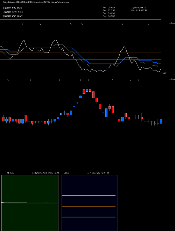Select the 'DOW PT: 0.83' legend label

(x=14, y=16)
